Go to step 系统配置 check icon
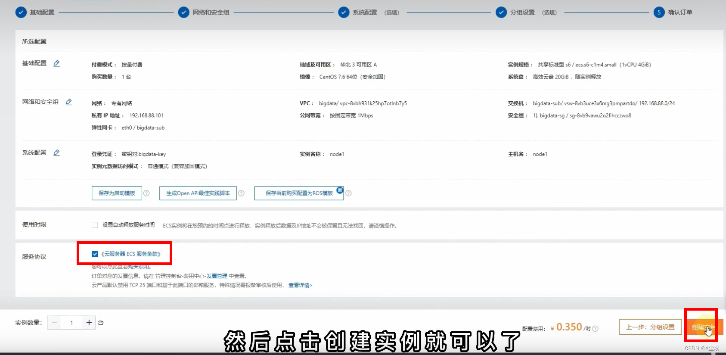This screenshot has width=726, height=355. (x=344, y=12)
